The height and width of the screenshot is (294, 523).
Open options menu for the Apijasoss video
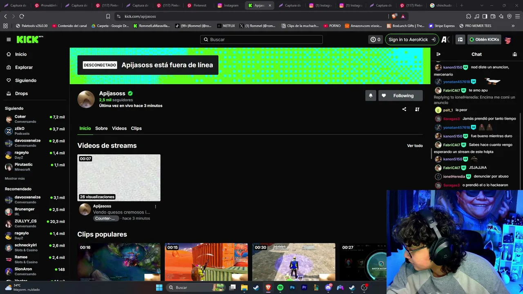pyautogui.click(x=155, y=207)
